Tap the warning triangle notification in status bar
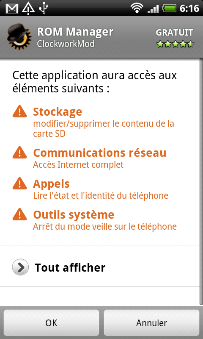Viewport: 203px width, 339px height. [28, 8]
